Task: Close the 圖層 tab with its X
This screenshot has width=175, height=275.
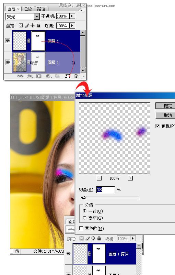Action: click(18, 9)
